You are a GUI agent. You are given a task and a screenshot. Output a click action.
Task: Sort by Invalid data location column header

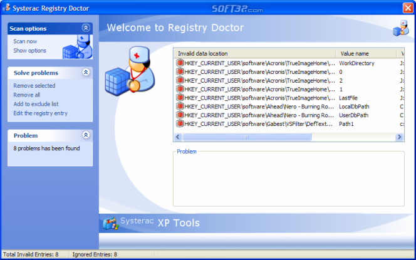255,54
